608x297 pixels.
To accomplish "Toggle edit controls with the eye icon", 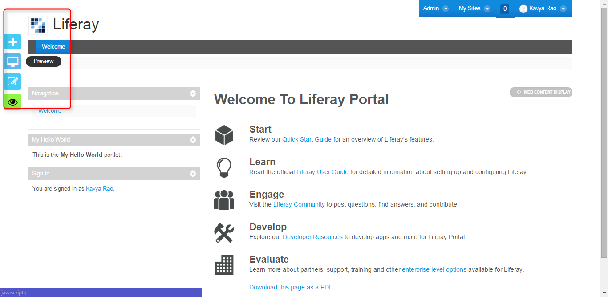I will point(12,102).
